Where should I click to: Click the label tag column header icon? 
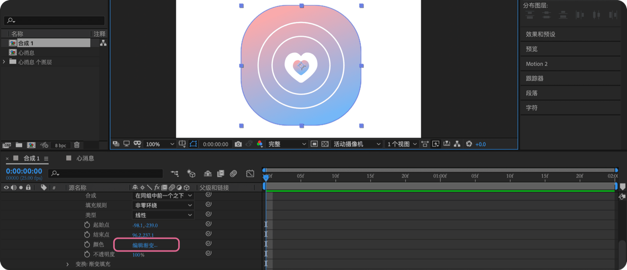44,188
